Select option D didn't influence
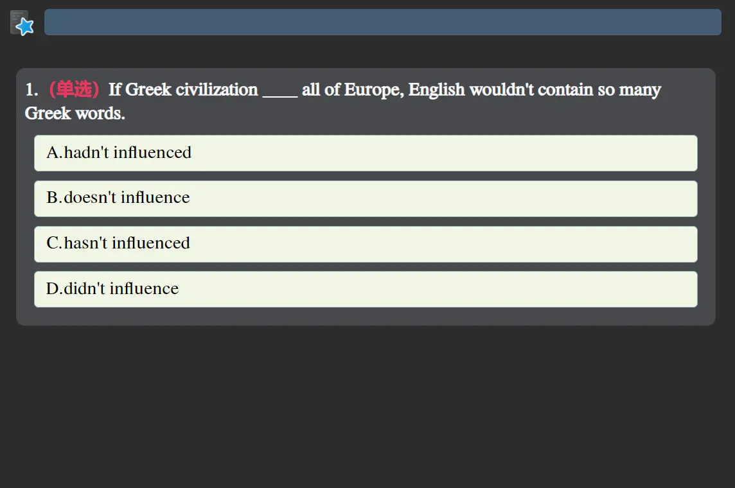The height and width of the screenshot is (488, 735). (x=365, y=289)
